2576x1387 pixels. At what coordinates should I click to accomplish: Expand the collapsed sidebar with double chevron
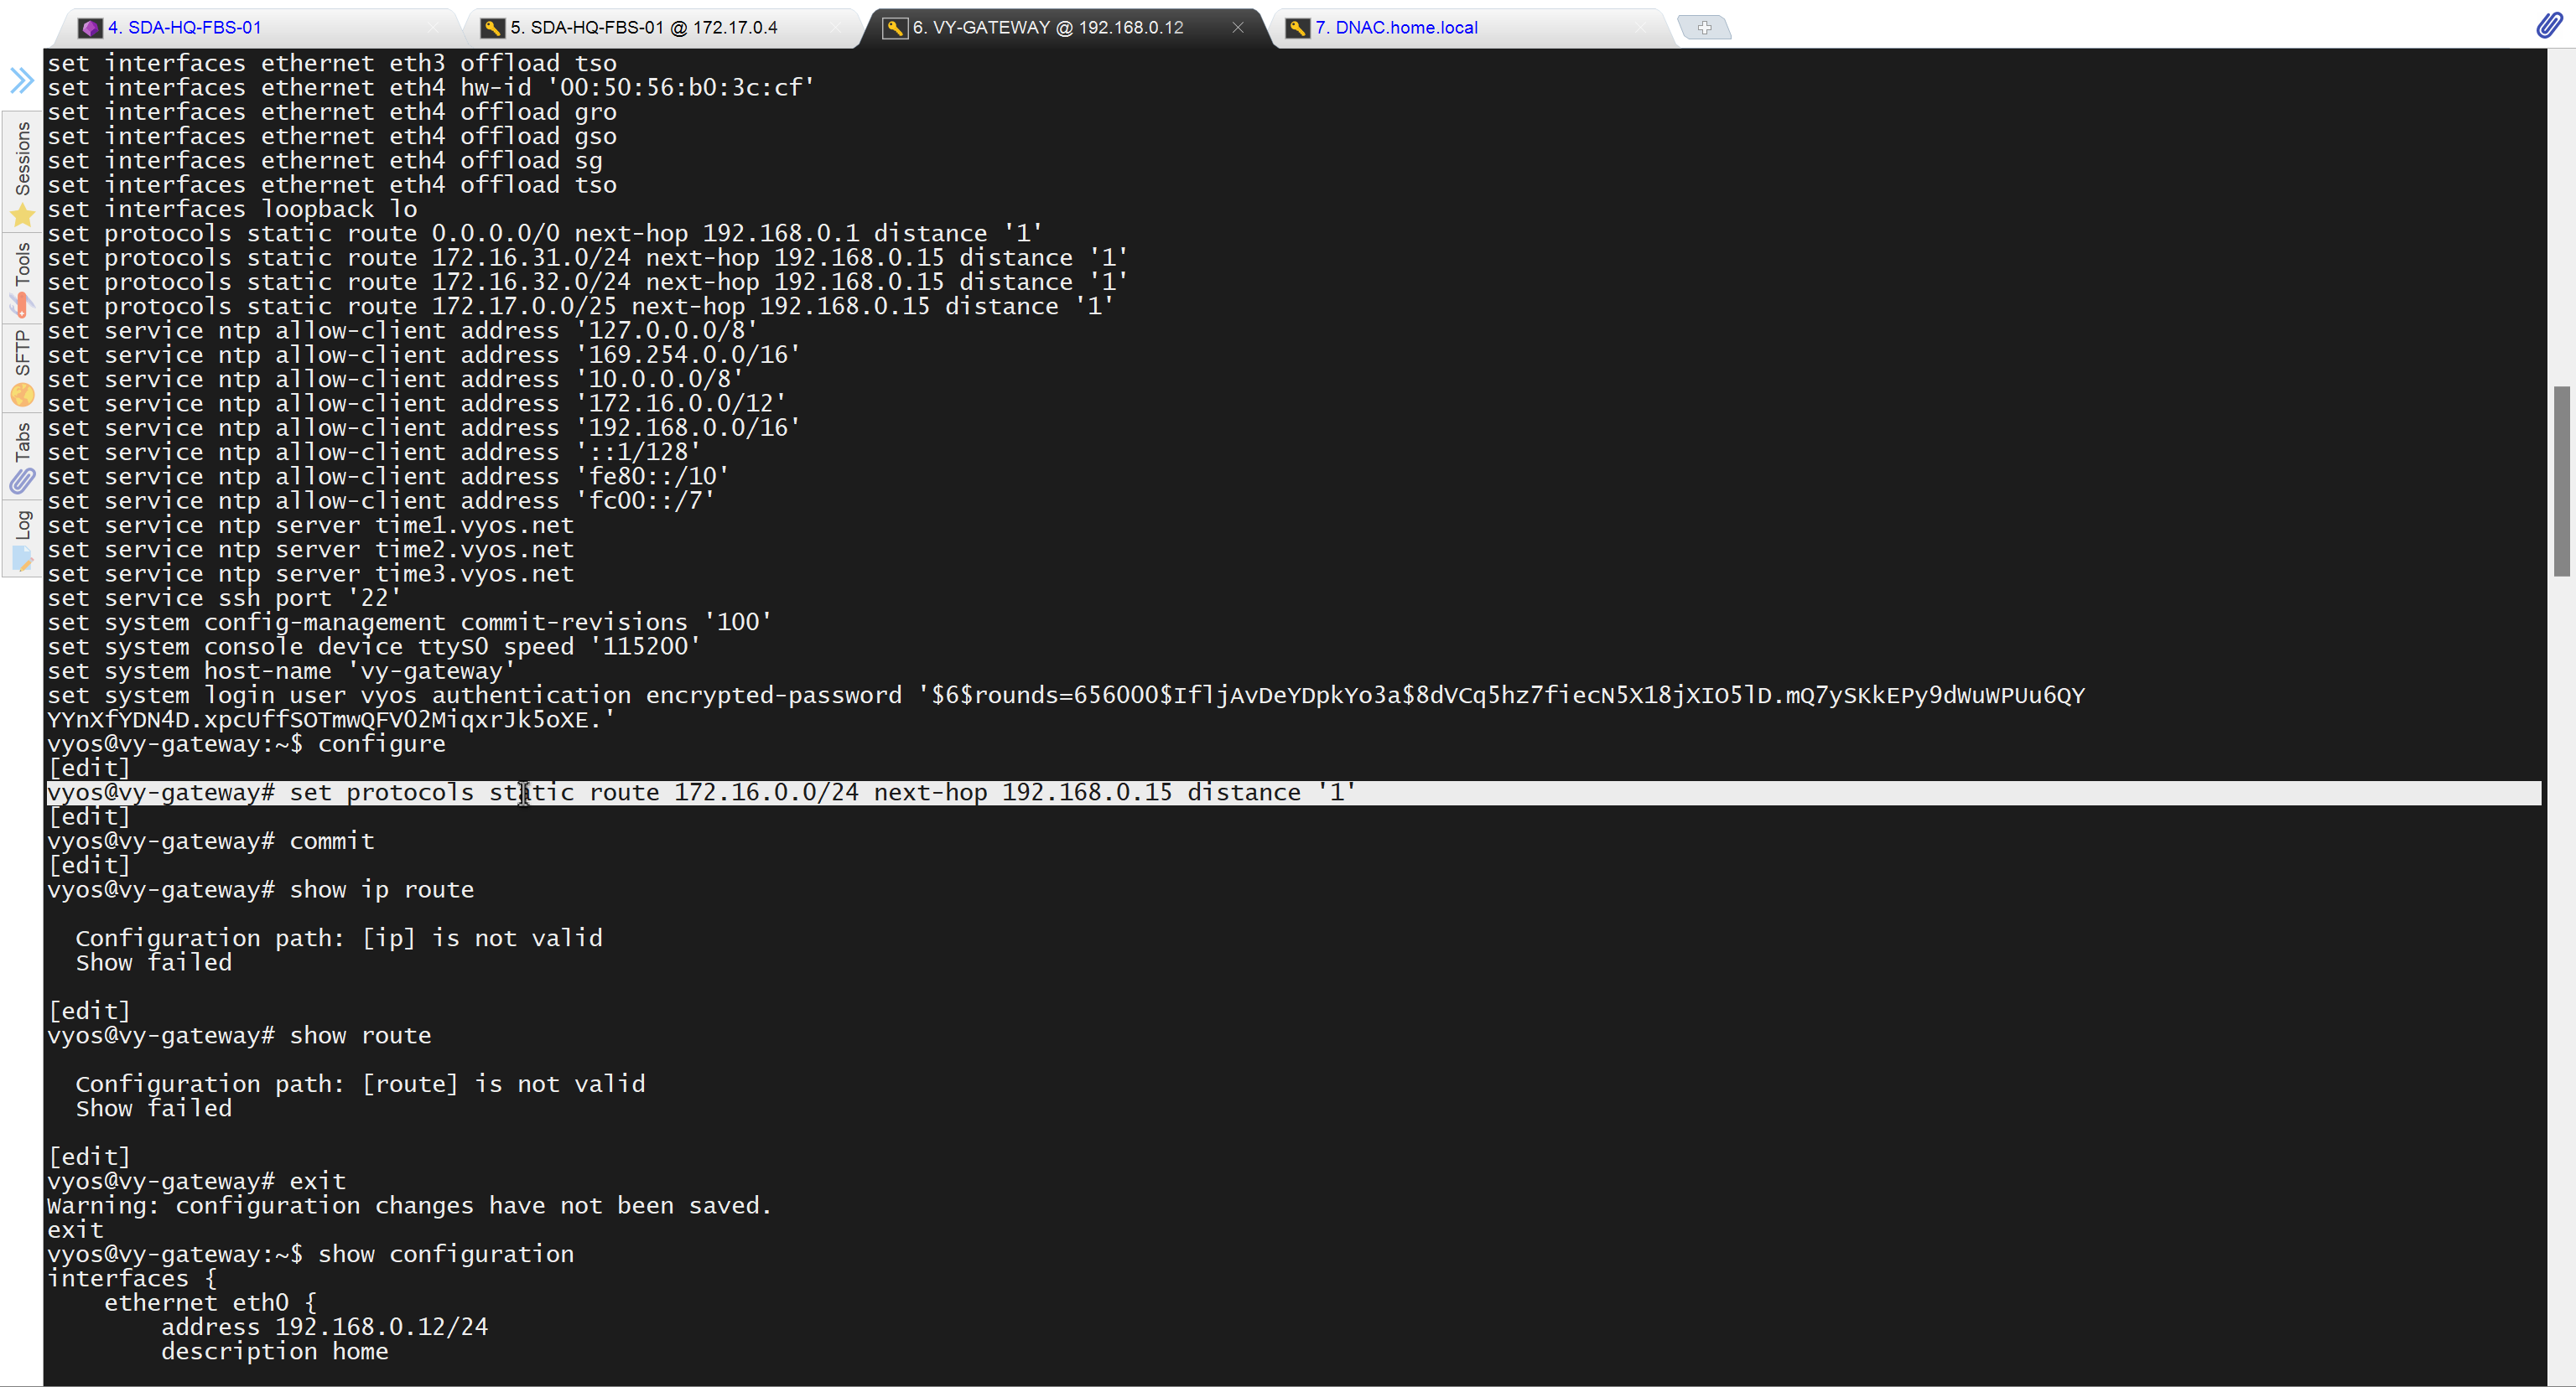[21, 80]
